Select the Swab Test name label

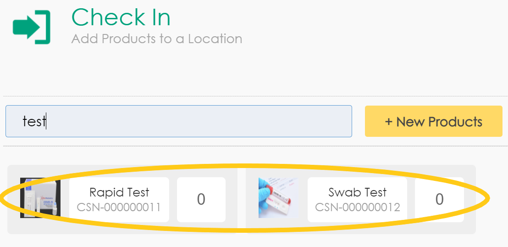pos(358,192)
